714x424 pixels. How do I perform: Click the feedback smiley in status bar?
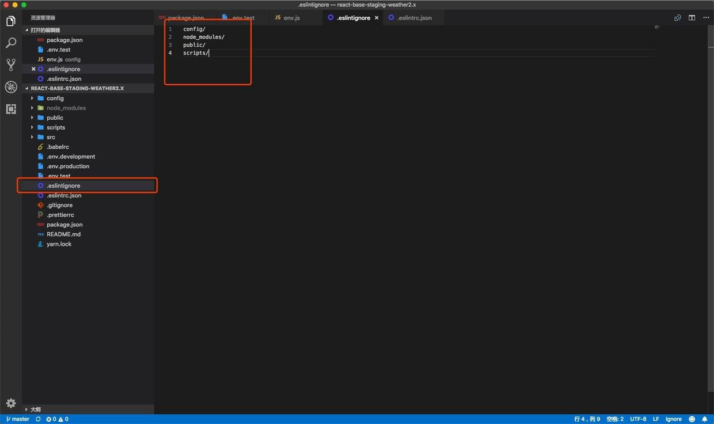[x=692, y=419]
